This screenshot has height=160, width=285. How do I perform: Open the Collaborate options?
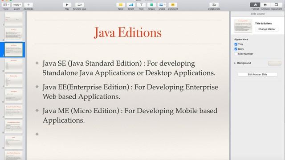[214, 5]
